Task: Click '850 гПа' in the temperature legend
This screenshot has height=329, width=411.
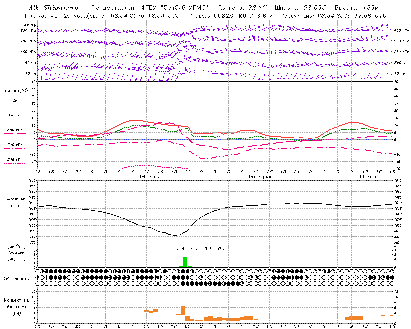Action: click(15, 130)
